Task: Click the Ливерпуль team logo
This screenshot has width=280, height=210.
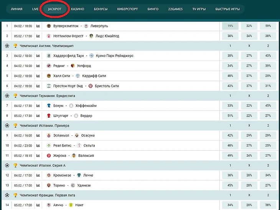Action: point(86,26)
